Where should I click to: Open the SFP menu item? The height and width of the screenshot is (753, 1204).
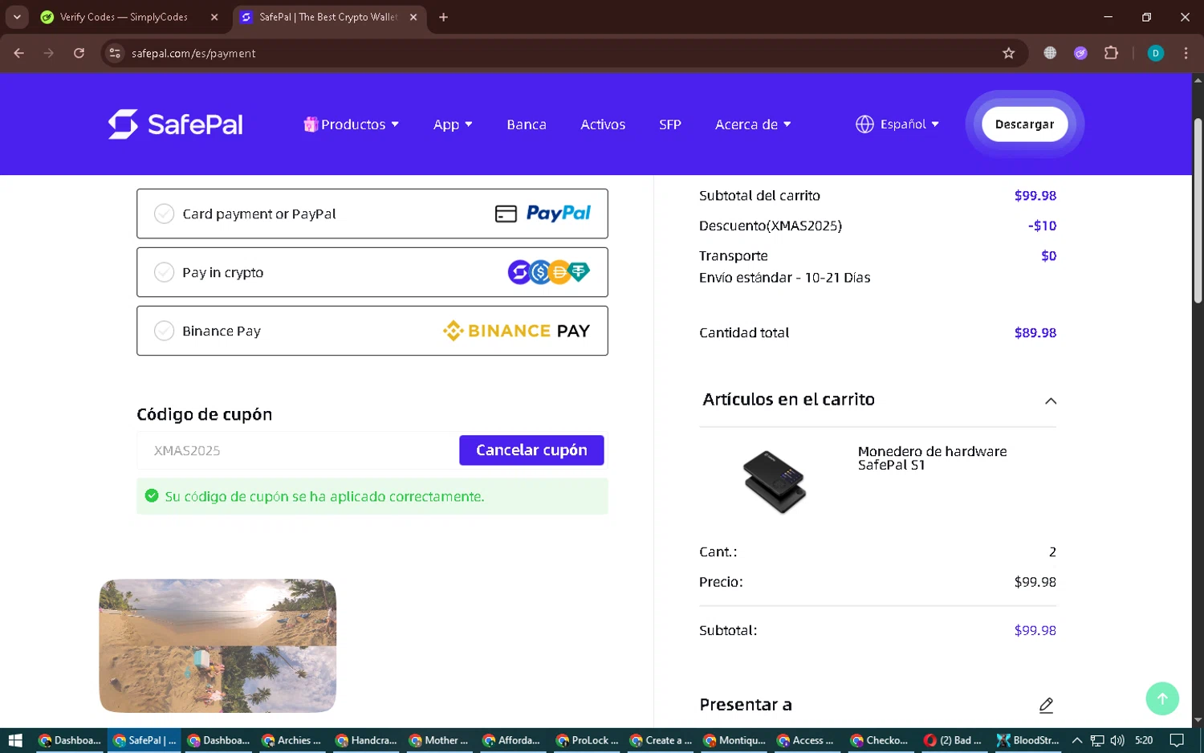pos(670,124)
